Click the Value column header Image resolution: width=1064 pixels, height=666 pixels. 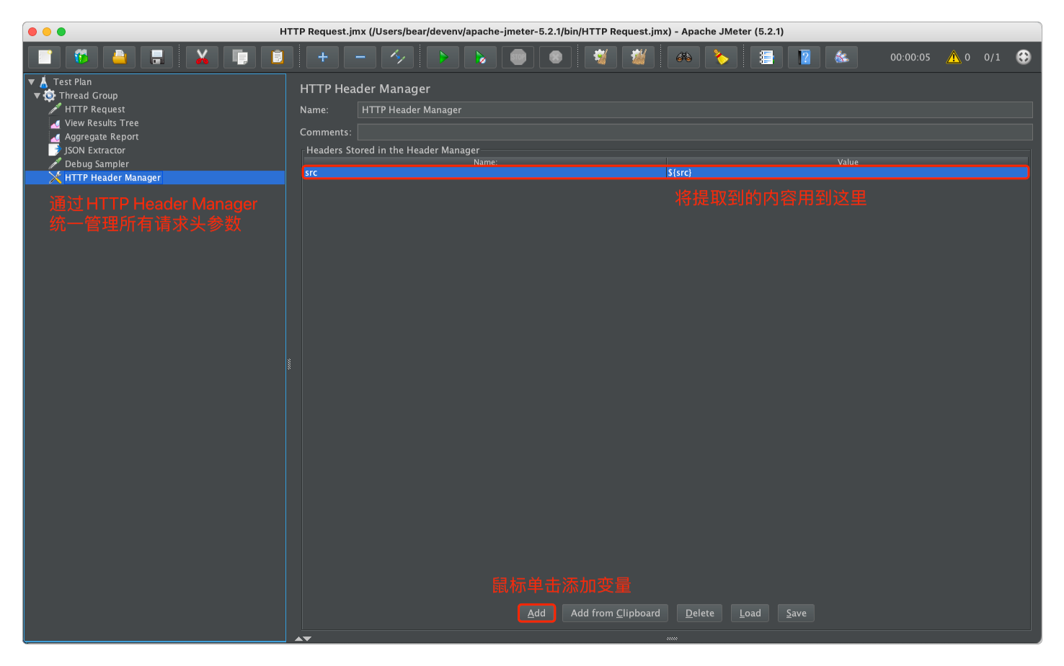pyautogui.click(x=847, y=162)
